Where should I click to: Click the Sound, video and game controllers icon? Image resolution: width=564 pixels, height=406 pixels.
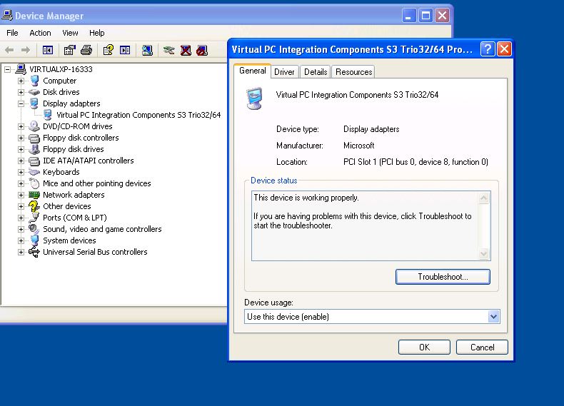(34, 229)
